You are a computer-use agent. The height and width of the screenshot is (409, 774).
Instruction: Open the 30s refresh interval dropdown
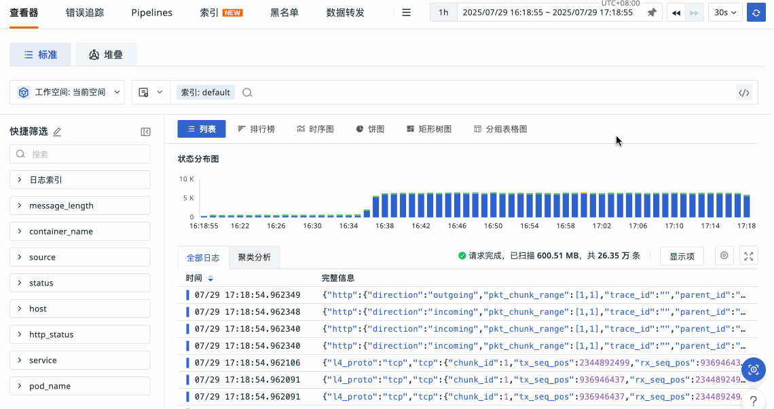725,13
